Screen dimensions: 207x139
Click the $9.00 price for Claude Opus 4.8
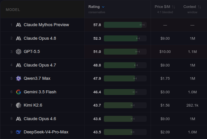coord(165,38)
